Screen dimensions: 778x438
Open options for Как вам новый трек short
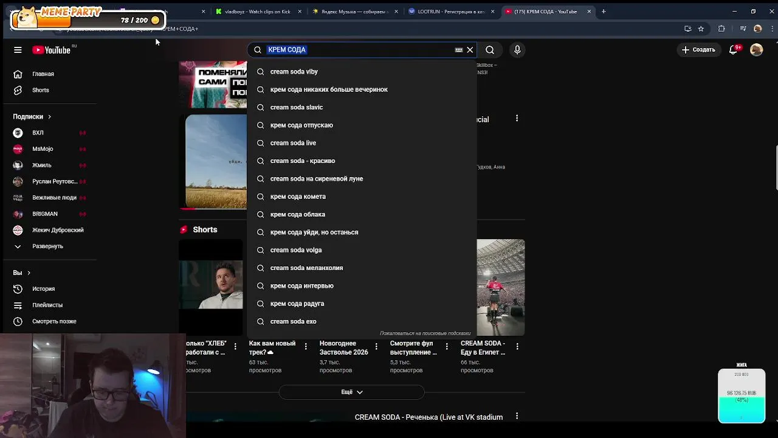coord(306,346)
